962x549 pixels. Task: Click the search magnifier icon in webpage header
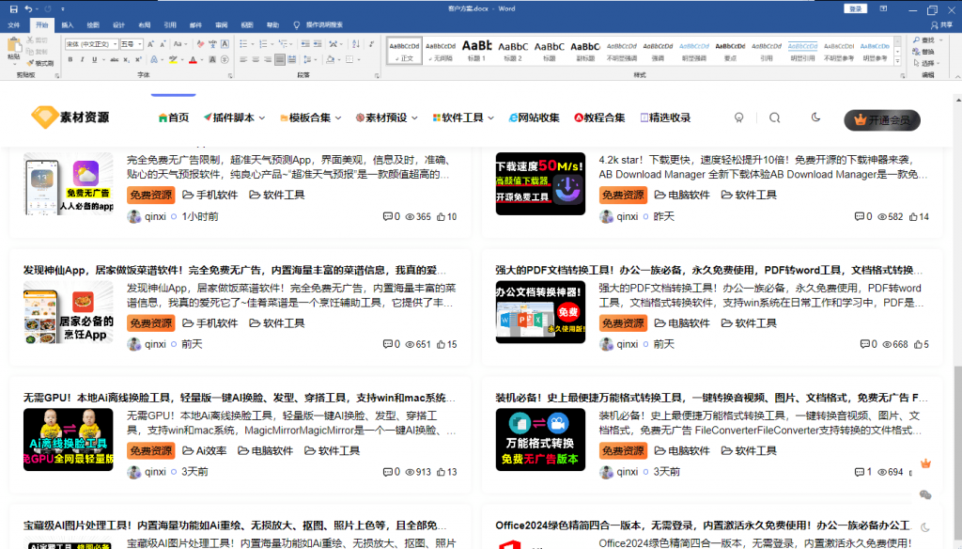[774, 118]
